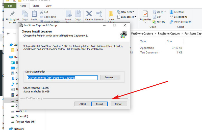Viewport: 202px width, 130px height.
Task: Click the Cut scissors command
Action: click(x=44, y=12)
